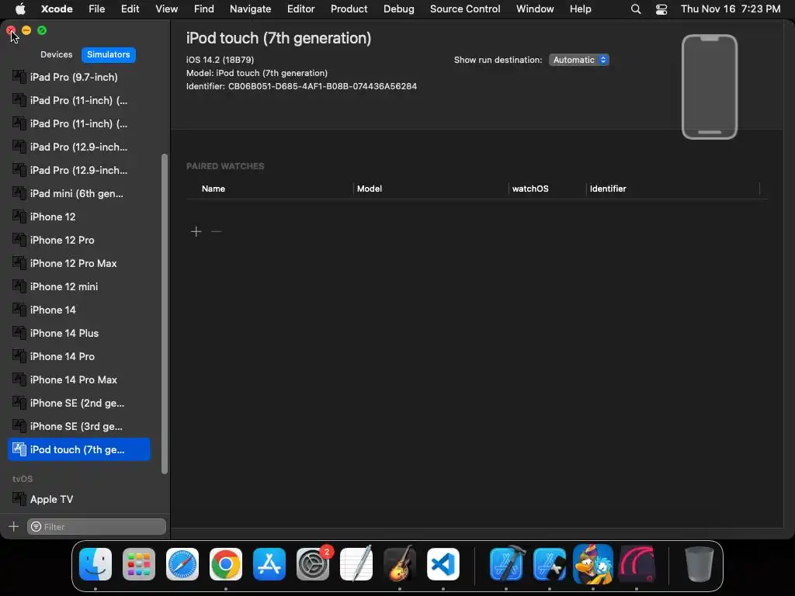Click the sidebar vertical scrollbar
Viewport: 795px width, 596px height.
tap(165, 314)
